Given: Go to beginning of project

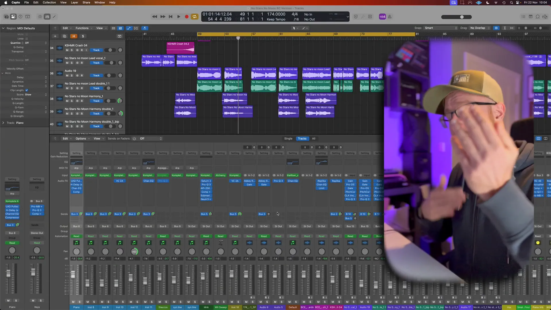Looking at the screenshot, I should tap(170, 17).
